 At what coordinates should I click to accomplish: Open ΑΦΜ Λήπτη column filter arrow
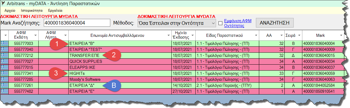(x=65, y=36)
